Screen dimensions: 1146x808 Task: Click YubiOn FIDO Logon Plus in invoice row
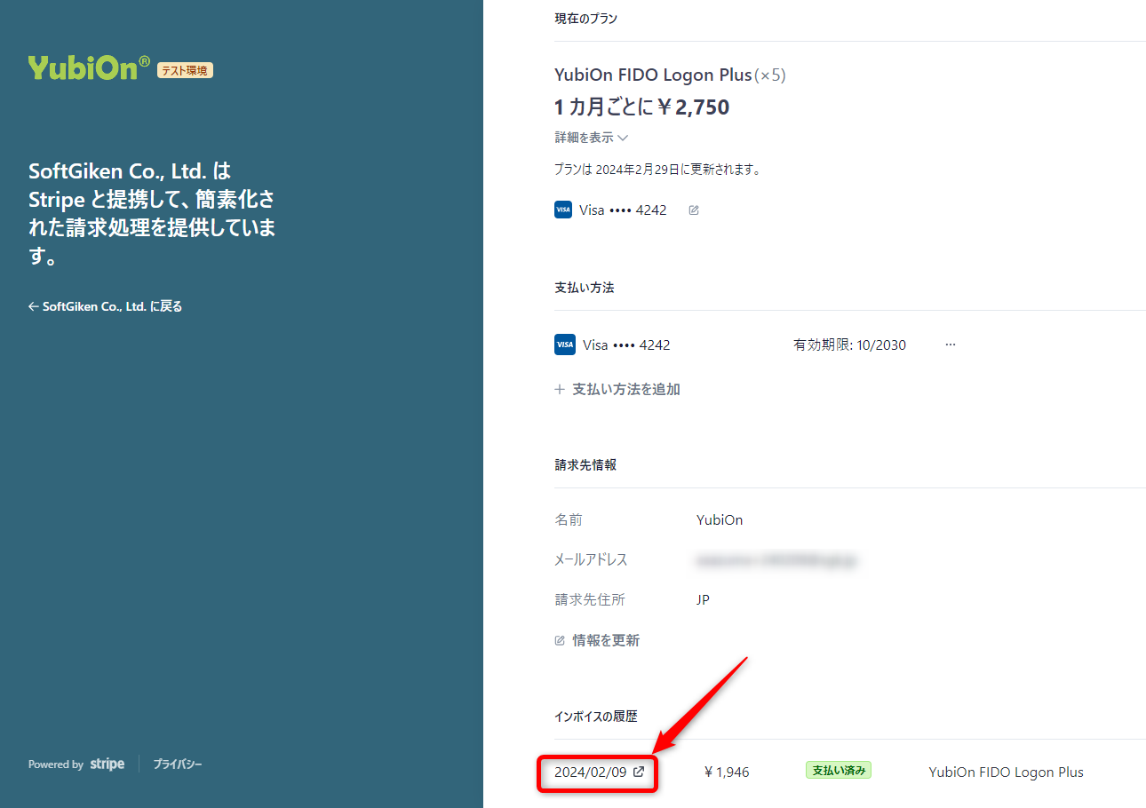click(1006, 772)
